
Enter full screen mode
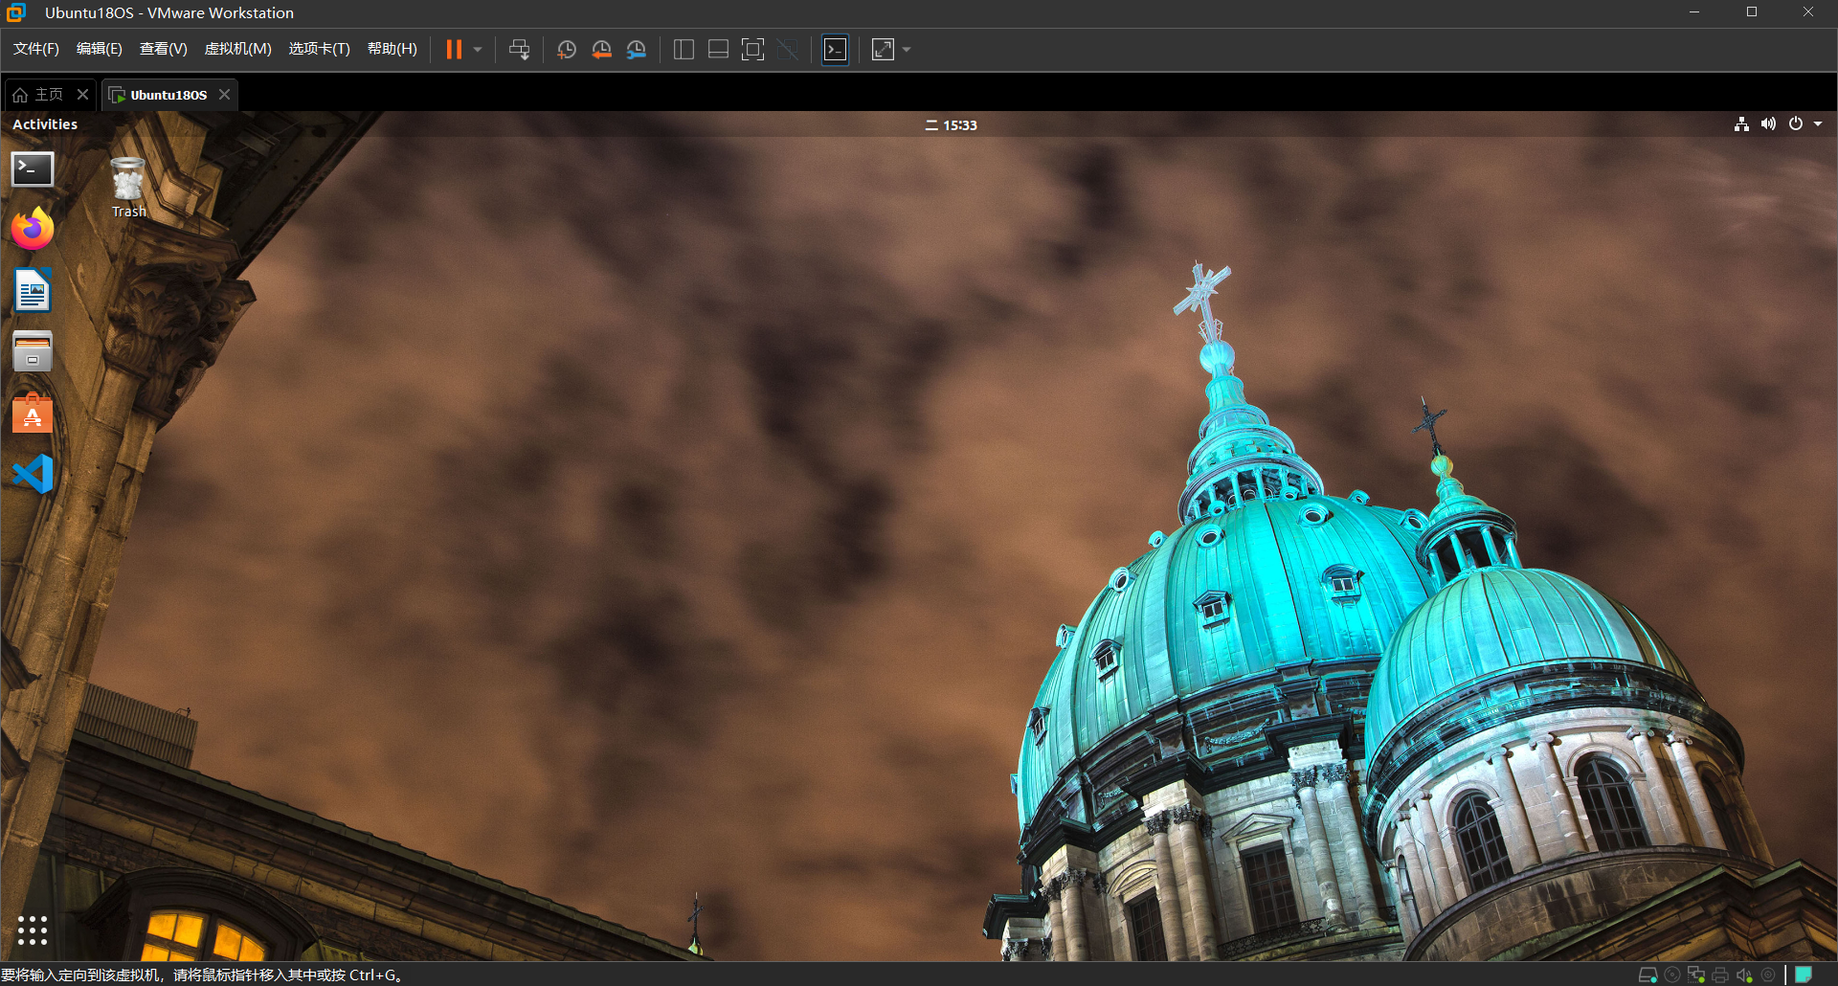[x=753, y=50]
